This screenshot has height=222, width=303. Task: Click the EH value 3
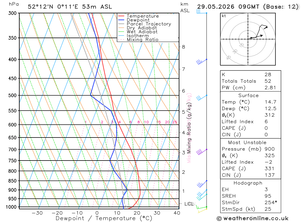tap(266, 190)
